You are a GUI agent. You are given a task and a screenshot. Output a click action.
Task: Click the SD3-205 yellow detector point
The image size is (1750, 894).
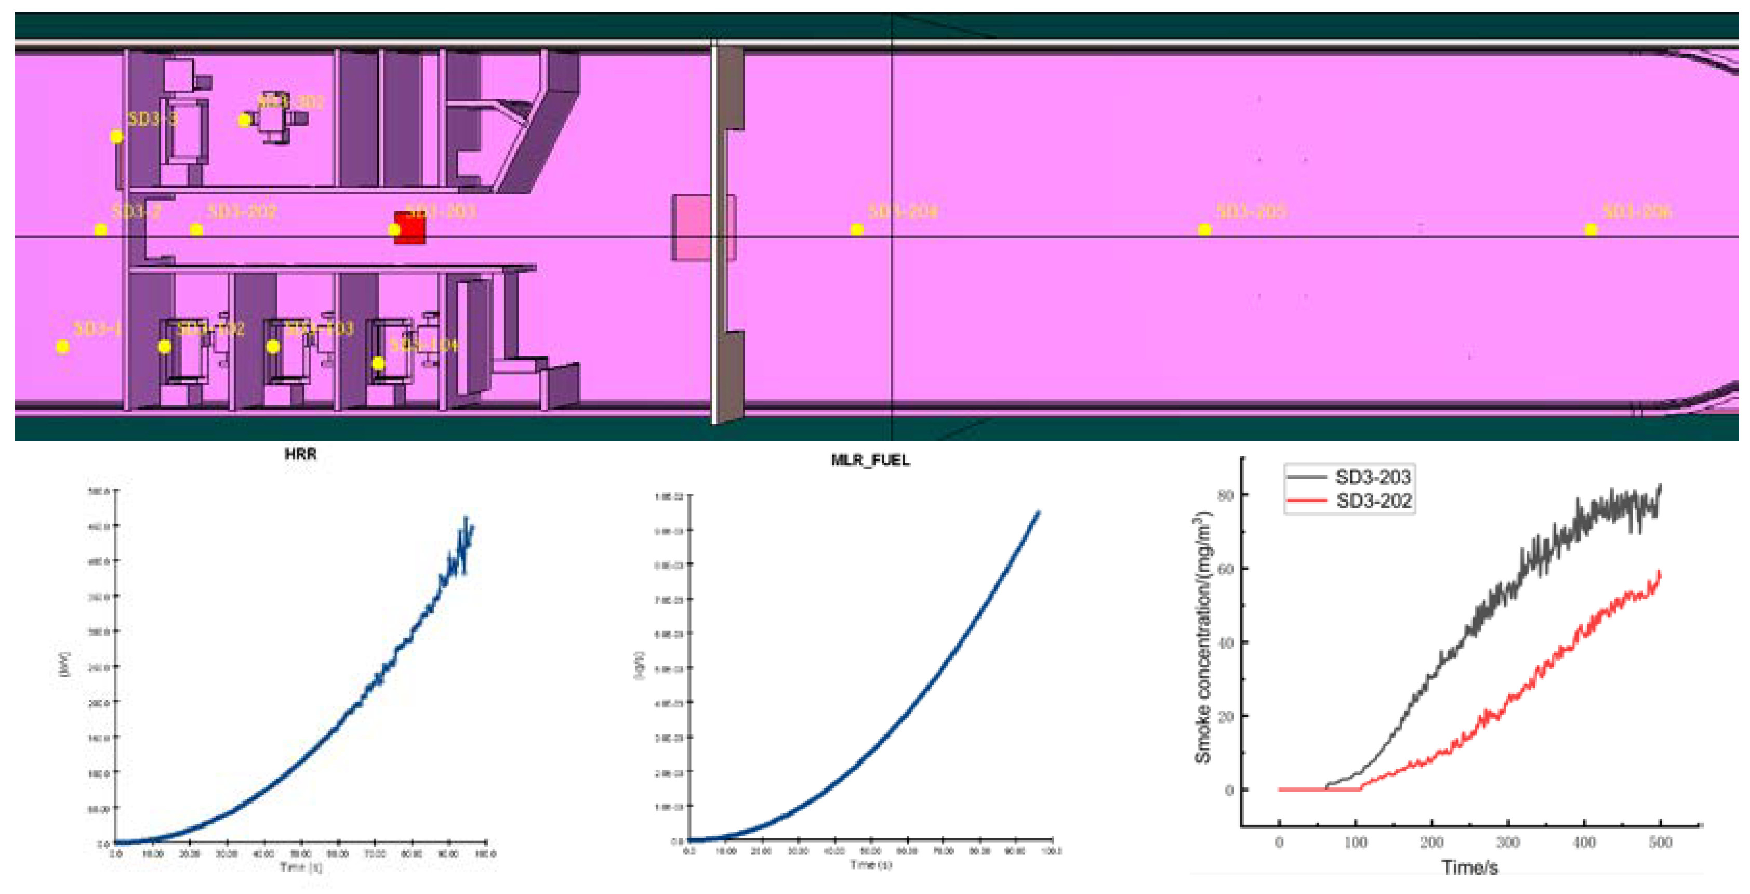pos(1204,230)
